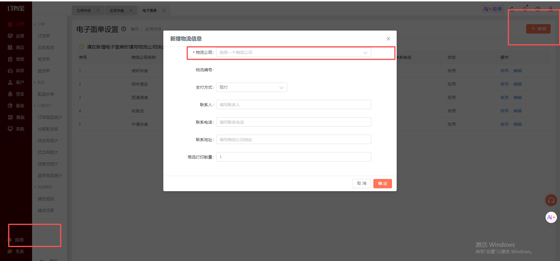Open the 营销 module in the sidebar

click(x=16, y=59)
